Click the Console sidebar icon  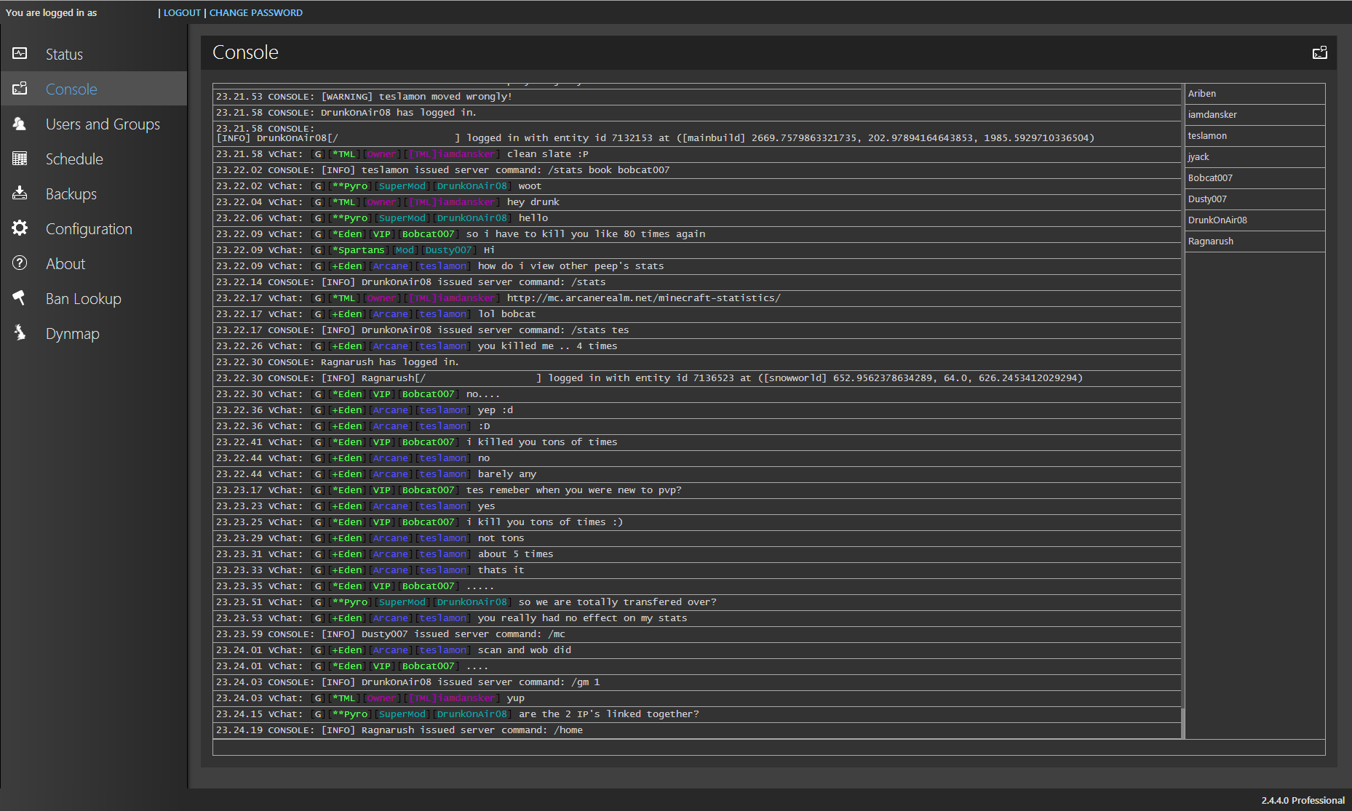(20, 89)
